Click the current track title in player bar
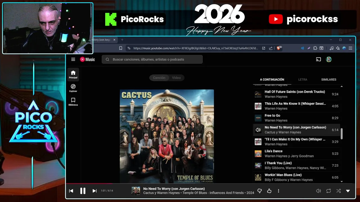Screen dimensions: 360x202 (x=174, y=189)
